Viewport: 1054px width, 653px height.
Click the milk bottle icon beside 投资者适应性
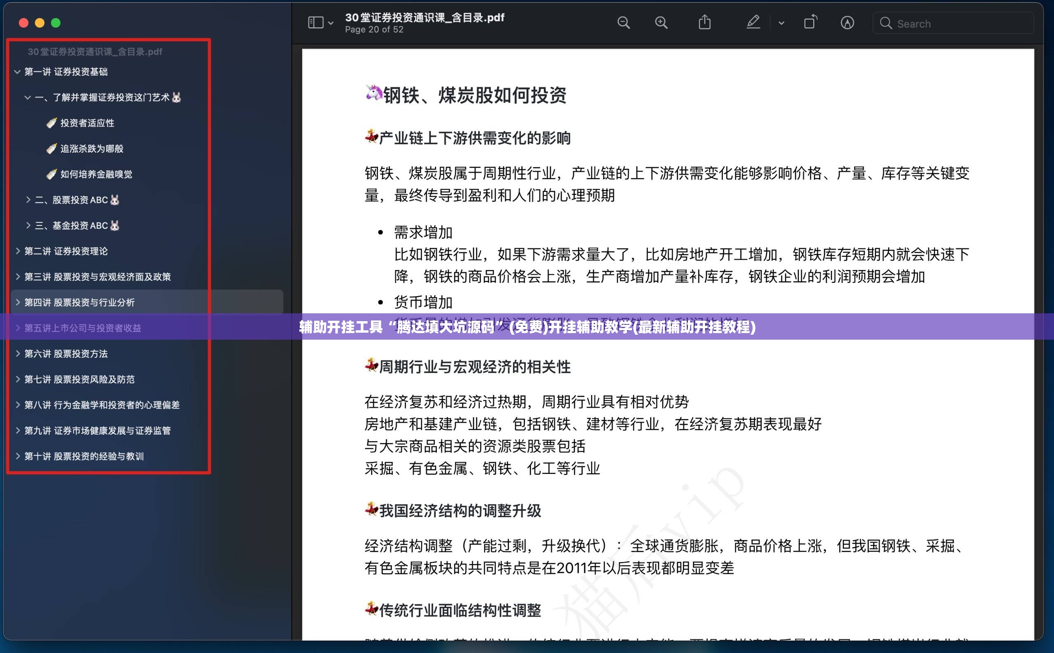[x=51, y=123]
